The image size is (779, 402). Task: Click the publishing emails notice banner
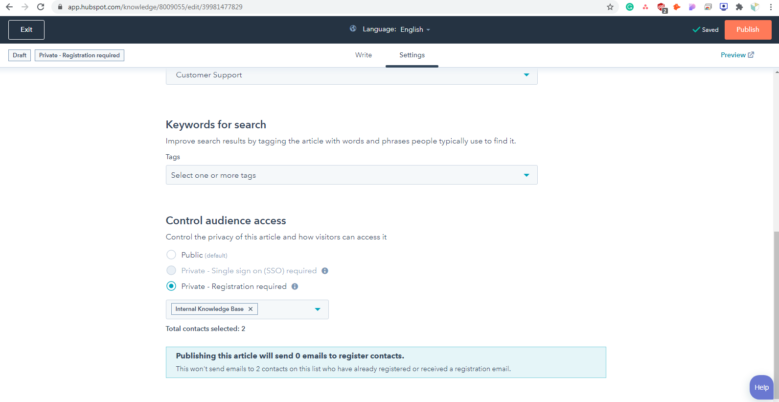tap(386, 362)
